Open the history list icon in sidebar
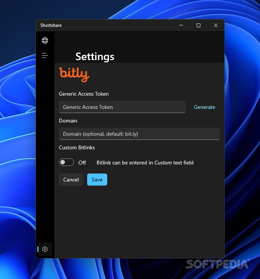Screen dimensions: 260x279 (45, 55)
